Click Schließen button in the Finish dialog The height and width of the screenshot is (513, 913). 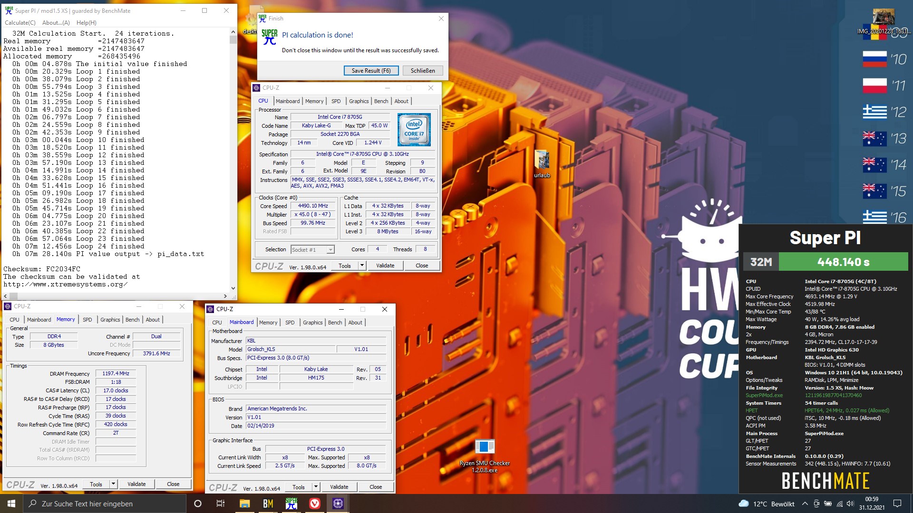(x=423, y=71)
